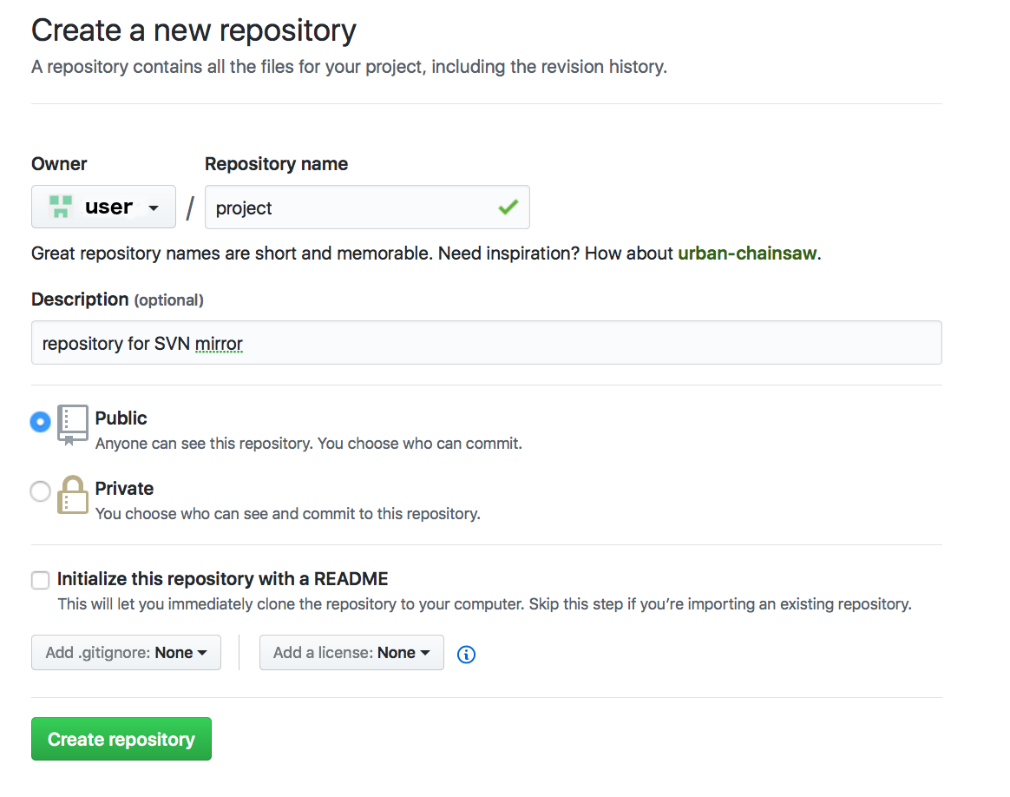Open the license info icon
Screen dimensions: 1010x797
pos(466,654)
